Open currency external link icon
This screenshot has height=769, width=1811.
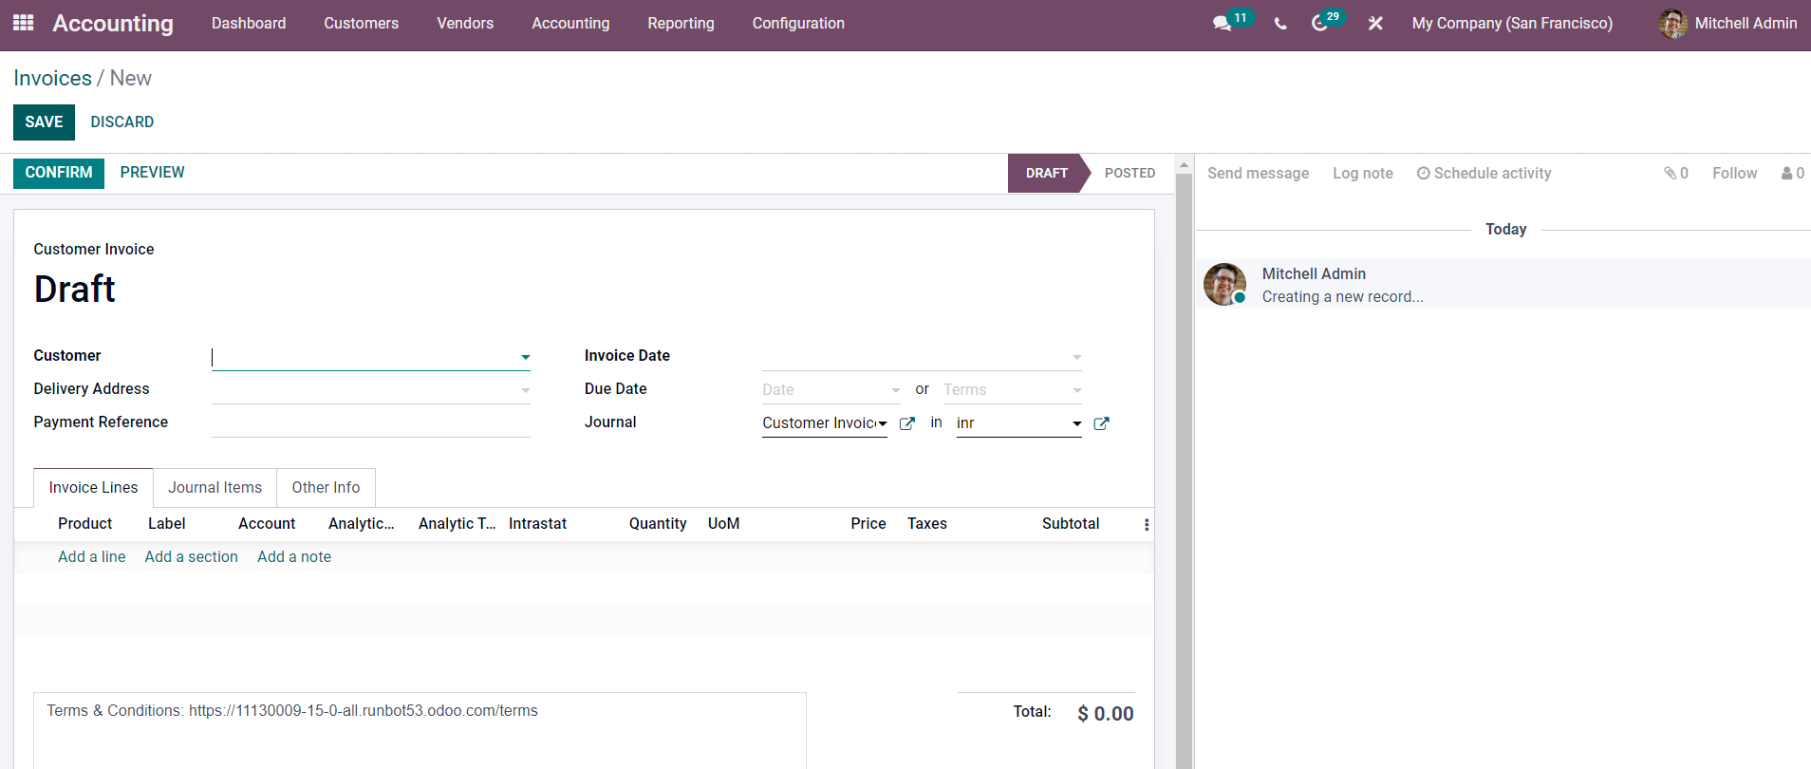1101,423
